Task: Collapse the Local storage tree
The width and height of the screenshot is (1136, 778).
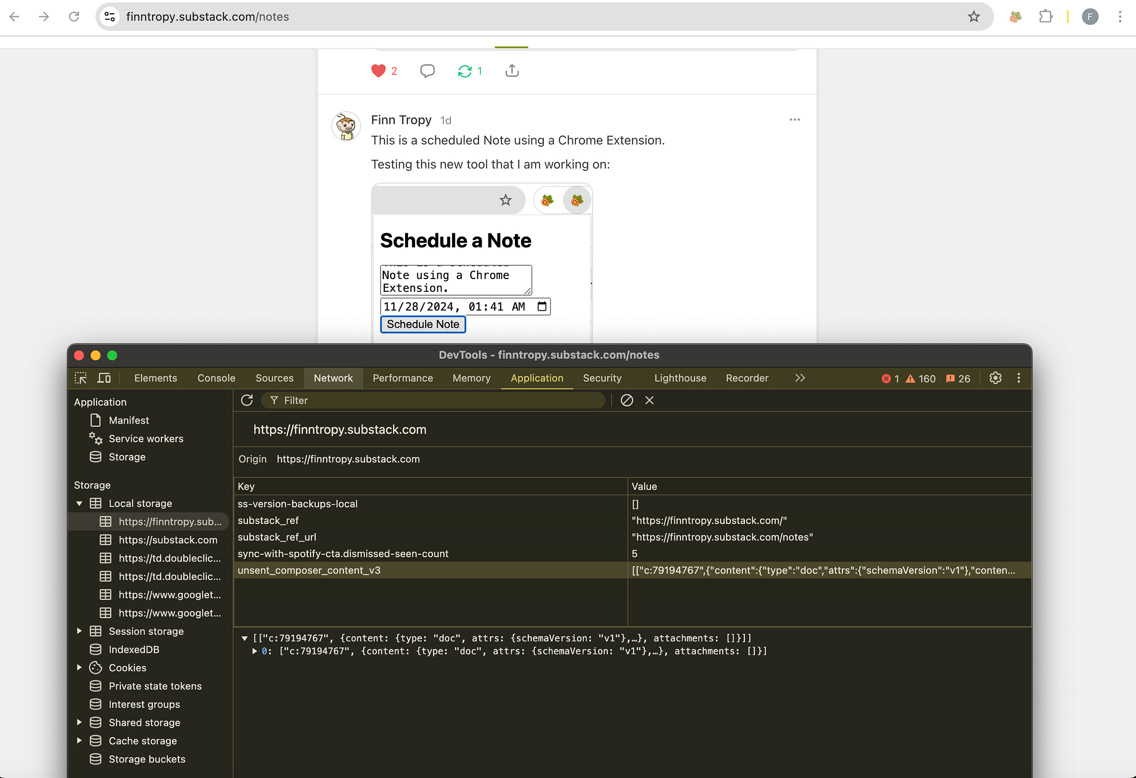Action: coord(80,503)
